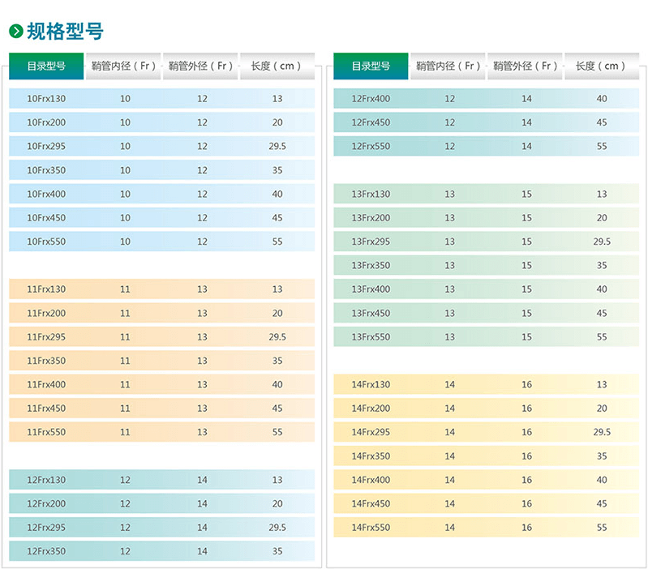Click the 14Frx550 model name
This screenshot has height=569, width=648.
[x=371, y=528]
